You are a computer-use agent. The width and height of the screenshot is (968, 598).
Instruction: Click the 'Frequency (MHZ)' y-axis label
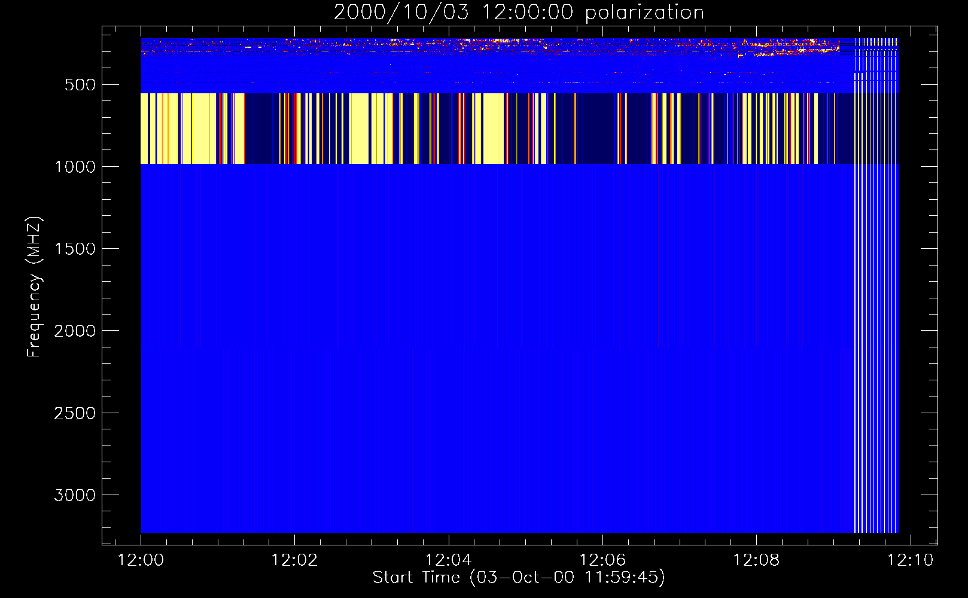(35, 287)
